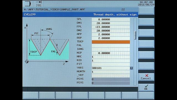Screen dimensions: 177x100
Task: Click the 'Thread depth, without sign' help text
Action: (115, 14)
